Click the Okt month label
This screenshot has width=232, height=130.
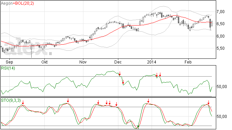click(44, 62)
